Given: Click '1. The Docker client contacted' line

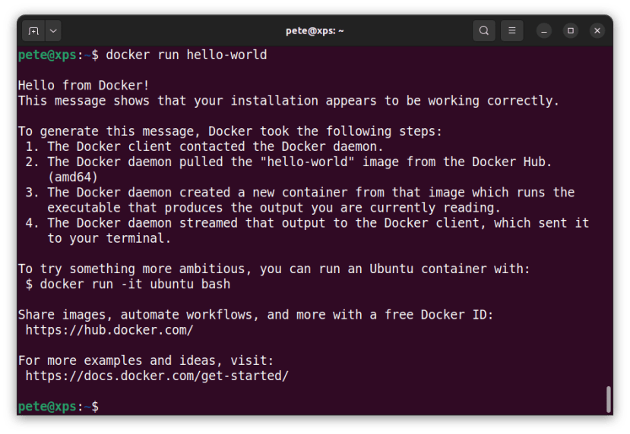Looking at the screenshot, I should pos(204,146).
